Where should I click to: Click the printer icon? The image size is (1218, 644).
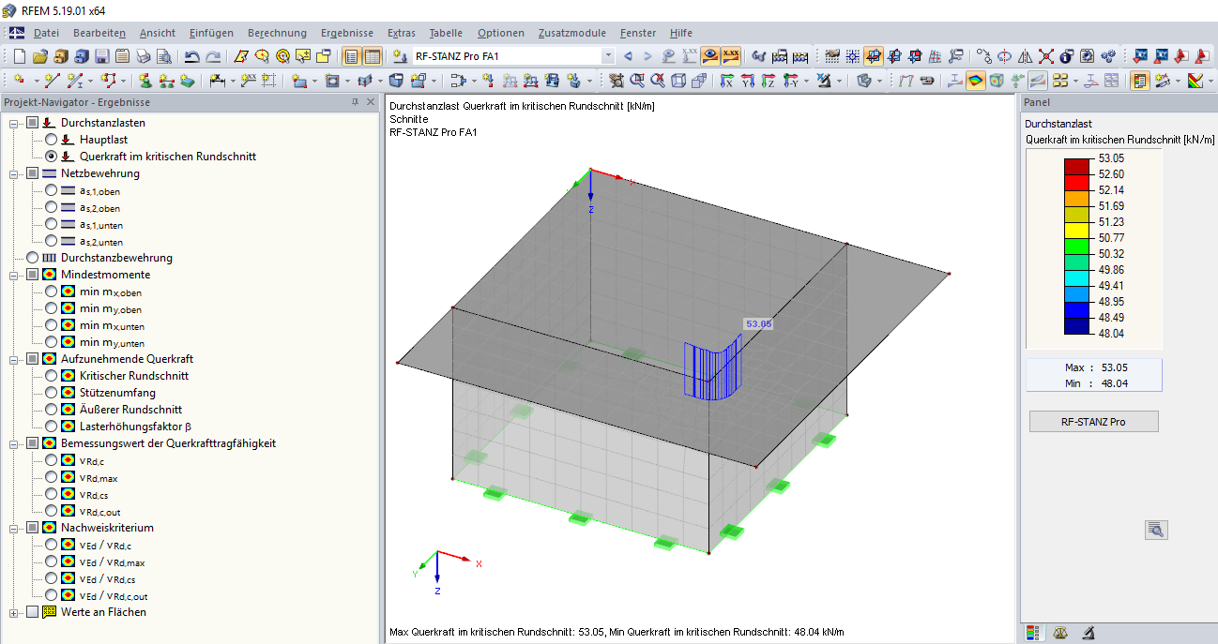(x=143, y=56)
